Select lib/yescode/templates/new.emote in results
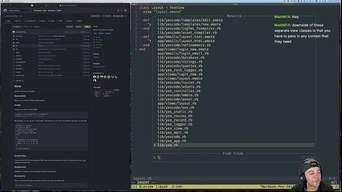Screen dimensions: 342x192 [x=189, y=25]
